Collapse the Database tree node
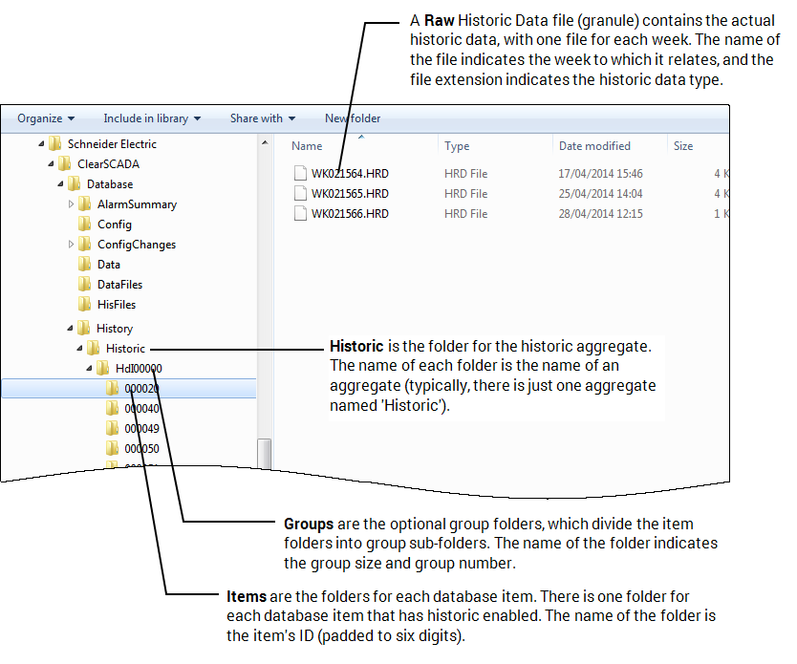797x664 pixels. coord(59,183)
